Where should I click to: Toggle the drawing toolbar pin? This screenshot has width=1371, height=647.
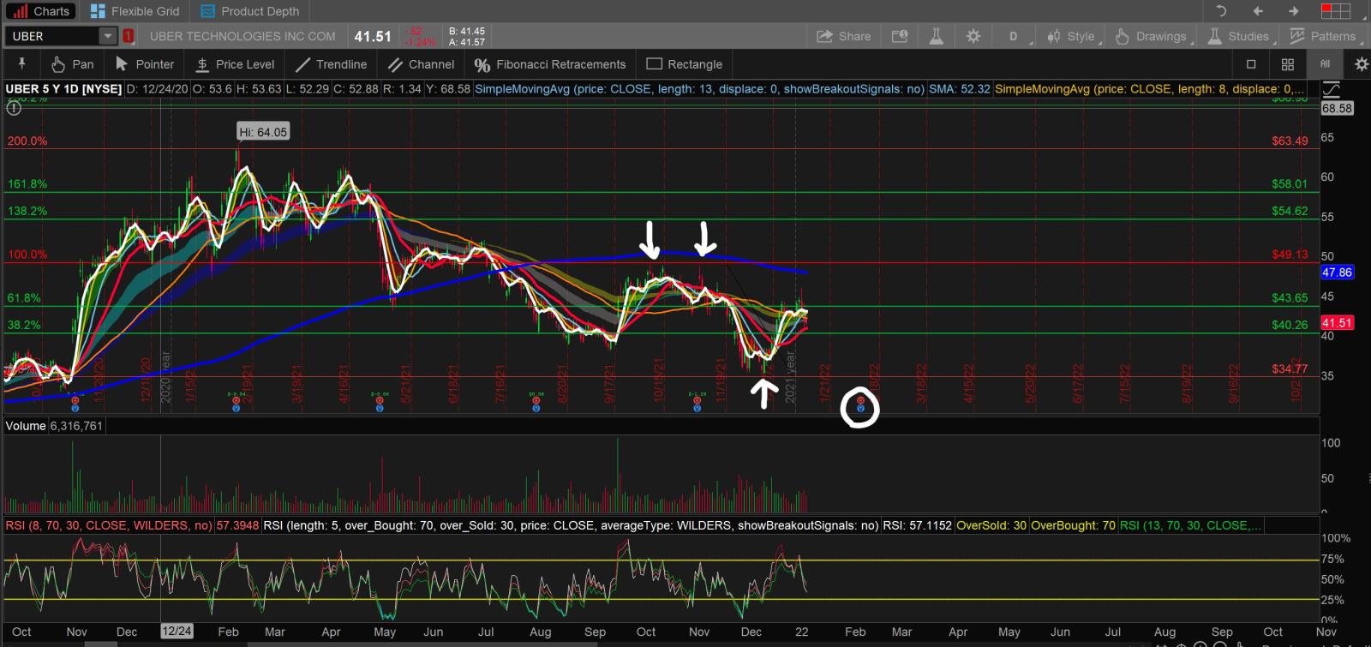pos(21,64)
